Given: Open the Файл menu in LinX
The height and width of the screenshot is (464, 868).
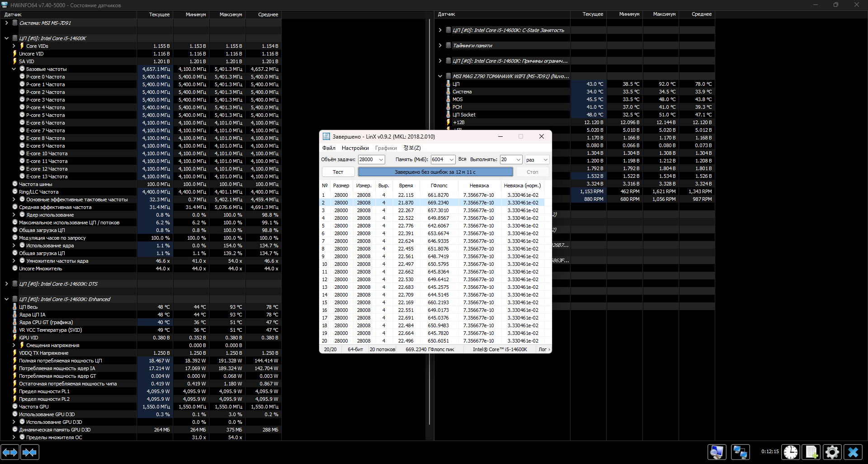Looking at the screenshot, I should 329,148.
